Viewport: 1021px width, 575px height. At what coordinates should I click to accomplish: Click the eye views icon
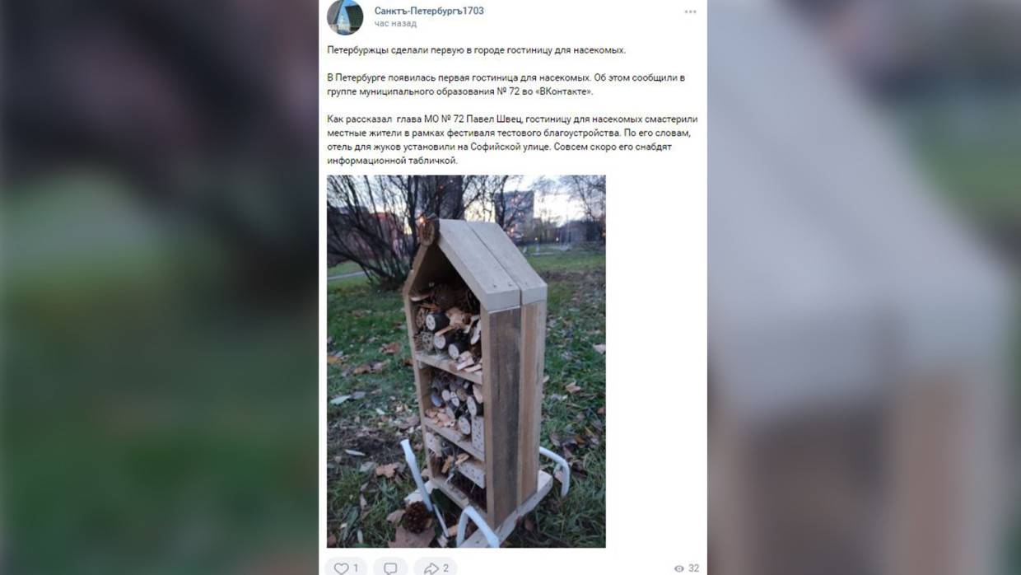tap(679, 568)
